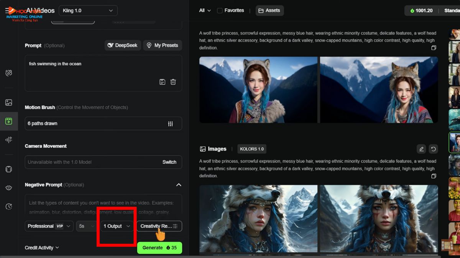Click the regenerate icon beside KOLORS
The height and width of the screenshot is (258, 460).
(x=433, y=149)
